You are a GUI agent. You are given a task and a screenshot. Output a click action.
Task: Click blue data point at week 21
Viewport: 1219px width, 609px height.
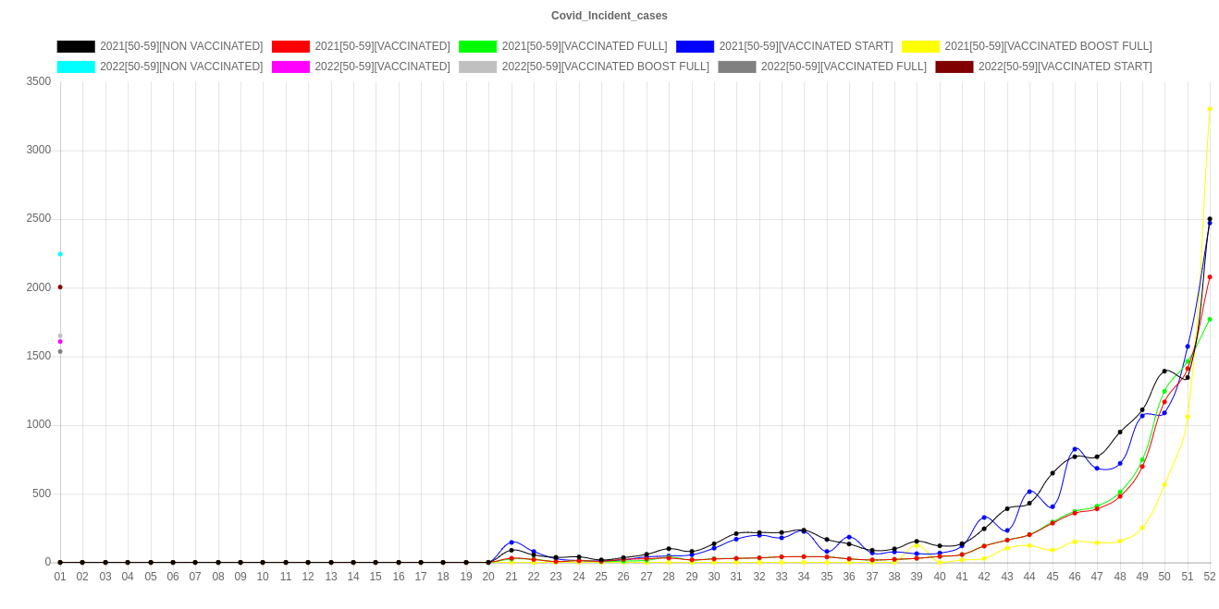(x=511, y=542)
